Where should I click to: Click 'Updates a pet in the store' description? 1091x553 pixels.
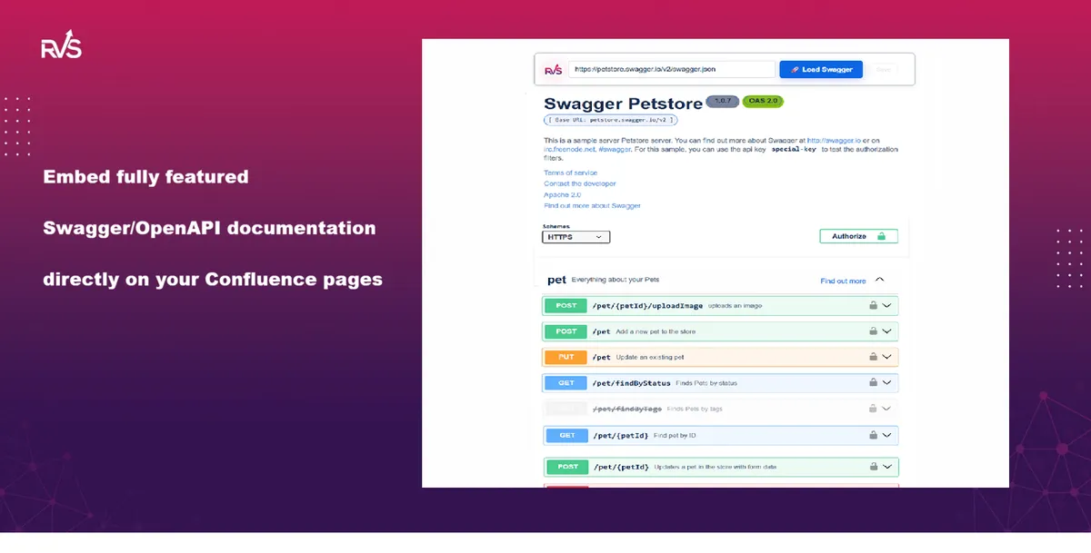coord(716,467)
